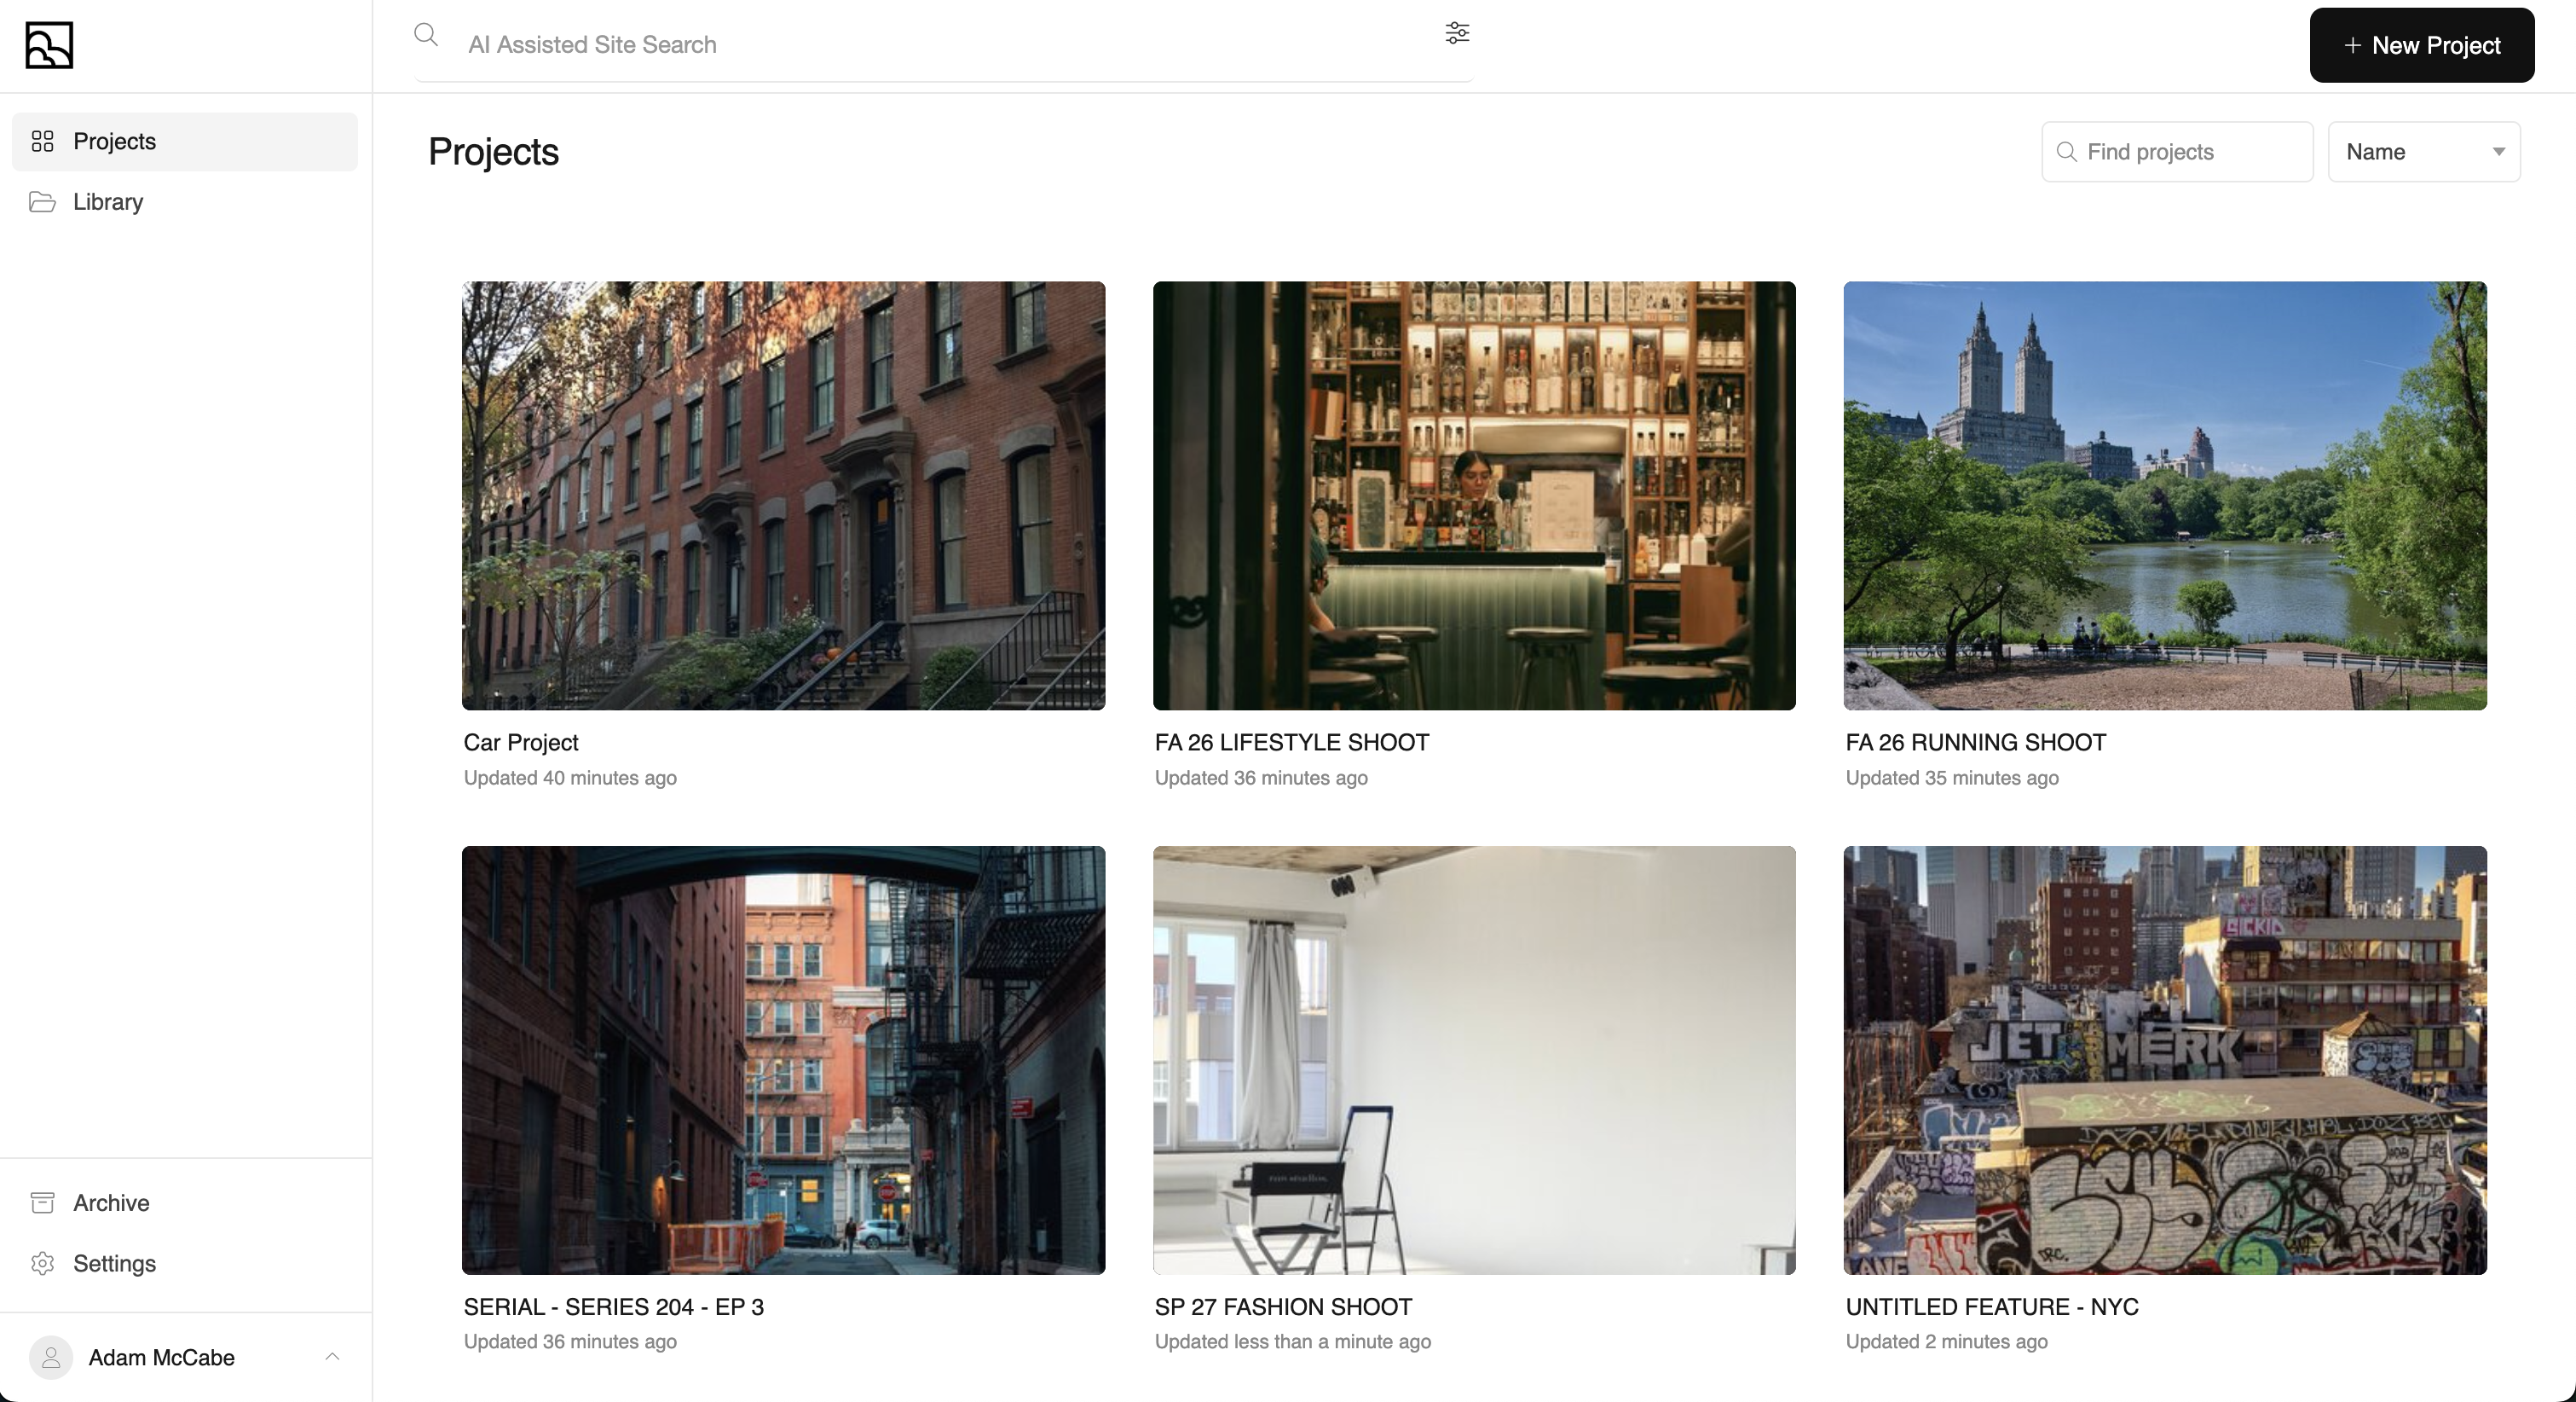The image size is (2576, 1402).
Task: Open FA 26 RUNNING SHOOT thumbnail
Action: tap(2165, 495)
